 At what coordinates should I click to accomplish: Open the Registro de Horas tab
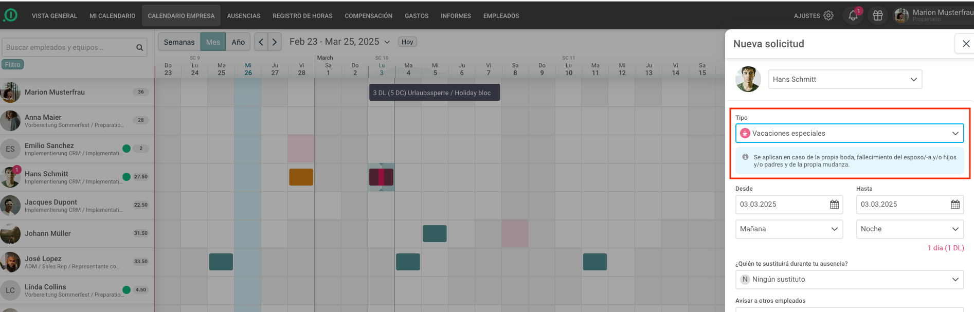pos(302,16)
